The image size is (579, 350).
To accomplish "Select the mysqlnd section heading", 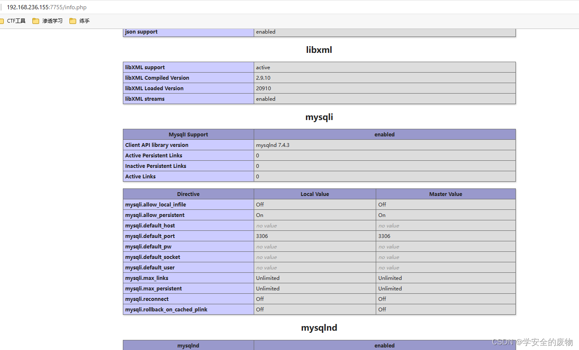I will tap(319, 328).
